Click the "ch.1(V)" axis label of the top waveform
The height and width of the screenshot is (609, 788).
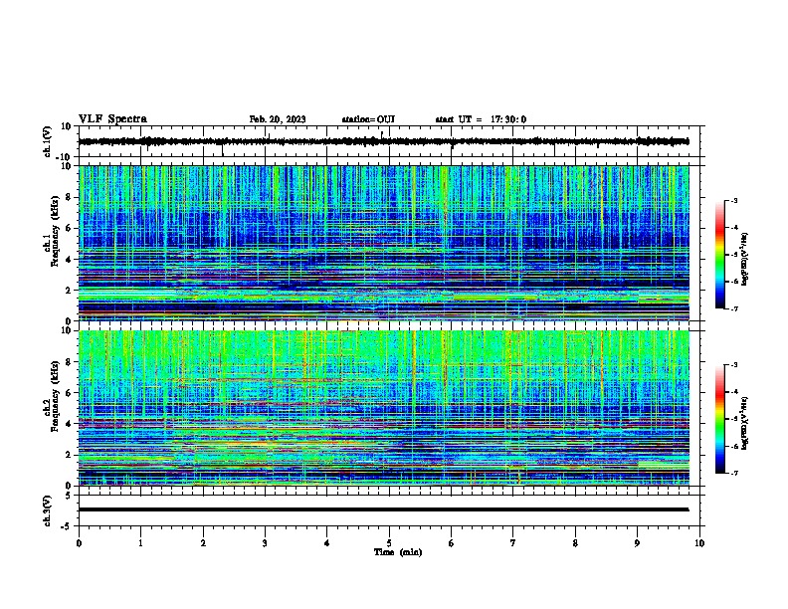(48, 141)
